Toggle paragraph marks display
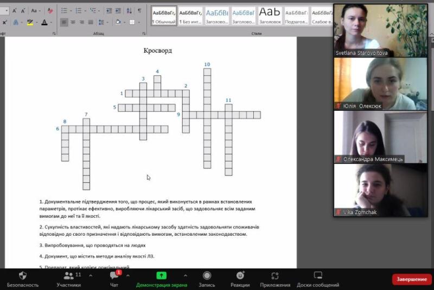The image size is (434, 290). coord(139,11)
